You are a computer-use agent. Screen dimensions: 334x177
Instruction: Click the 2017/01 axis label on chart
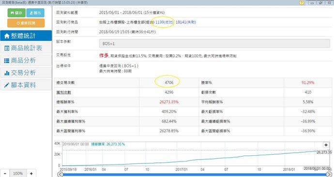click(182, 169)
